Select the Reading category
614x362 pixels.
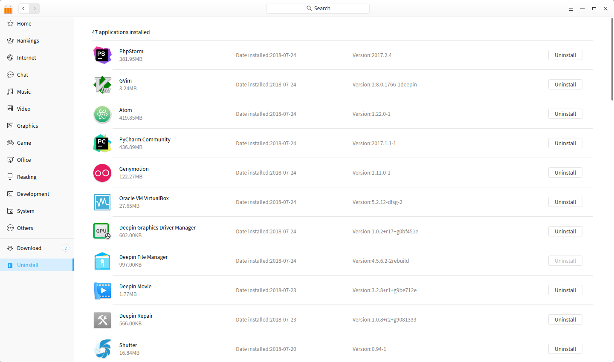tap(37, 177)
